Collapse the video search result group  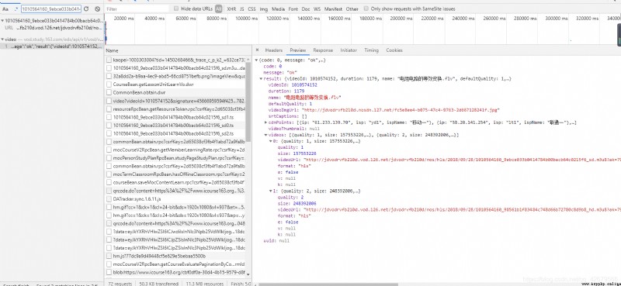[2, 40]
